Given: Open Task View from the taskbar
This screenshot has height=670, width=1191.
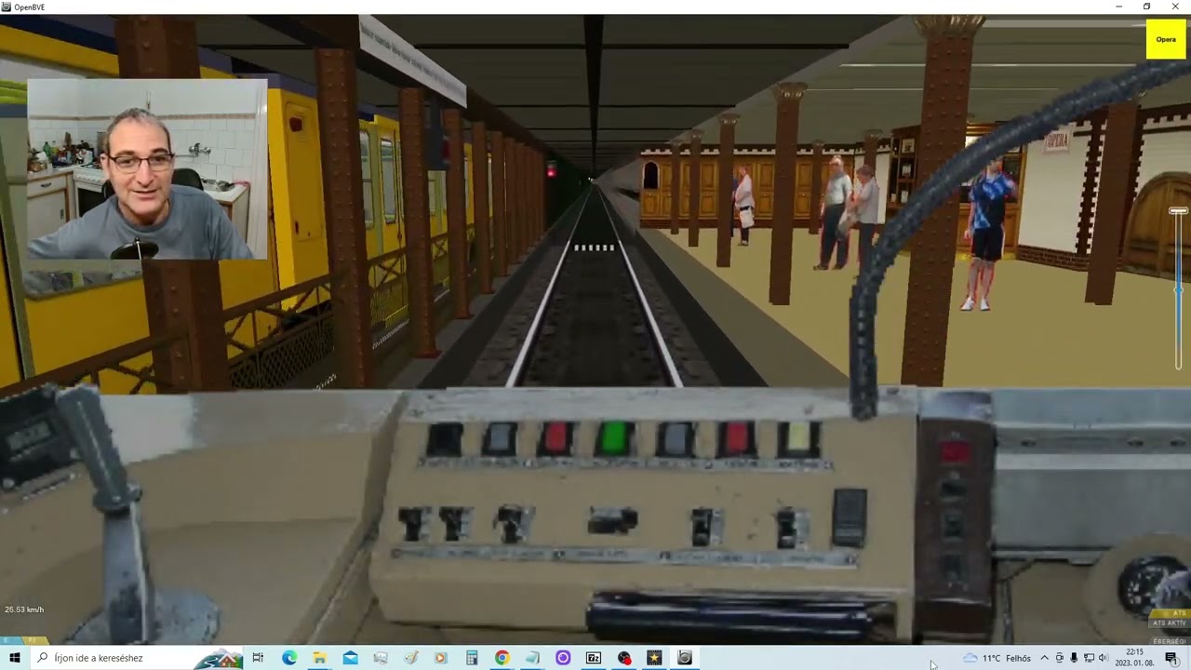Looking at the screenshot, I should pos(258,658).
